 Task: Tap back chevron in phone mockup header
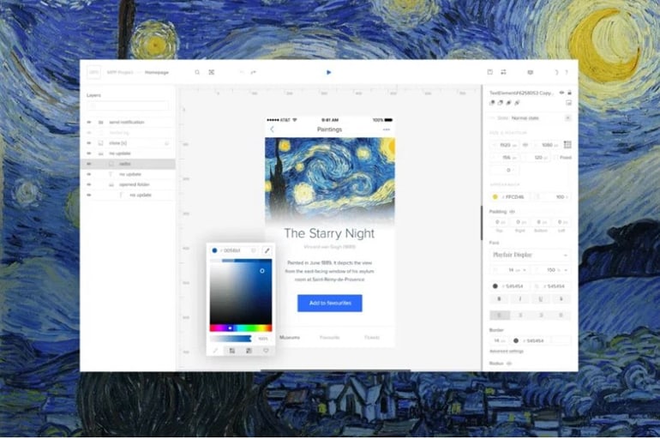click(x=273, y=129)
